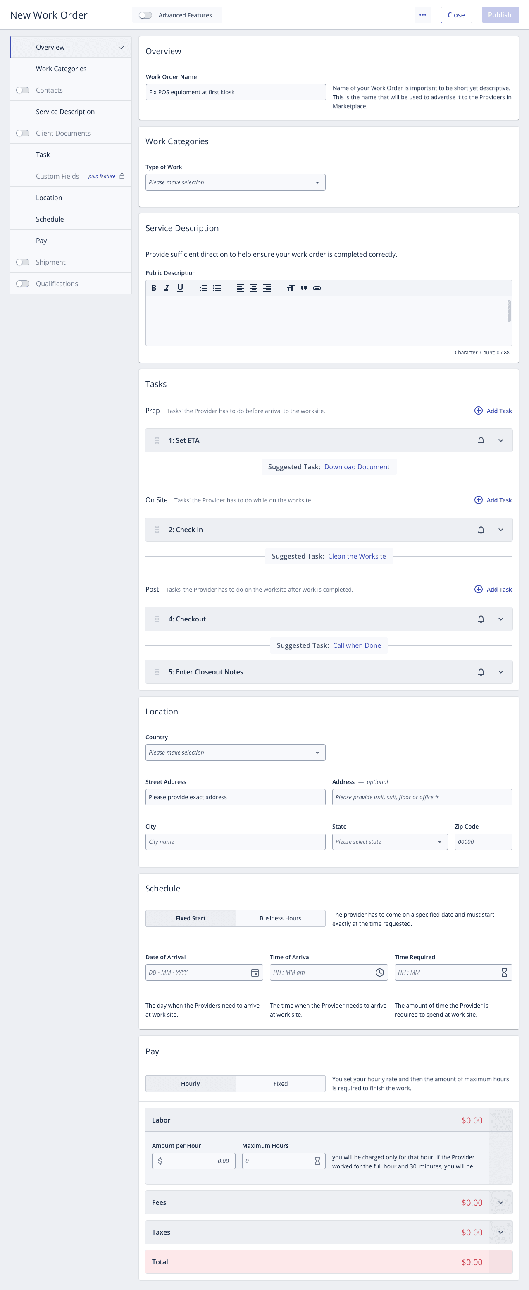Select Fixed pay type

tap(280, 1084)
